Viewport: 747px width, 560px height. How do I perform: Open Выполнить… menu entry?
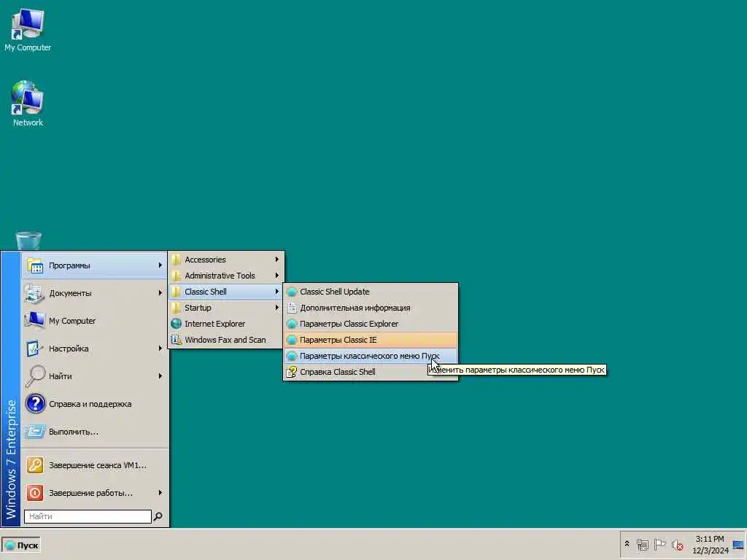point(95,432)
